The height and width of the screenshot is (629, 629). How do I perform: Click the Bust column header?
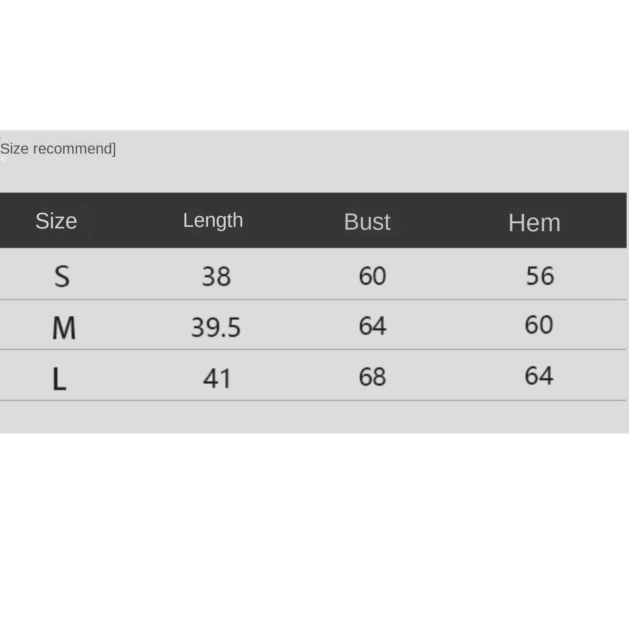point(367,222)
